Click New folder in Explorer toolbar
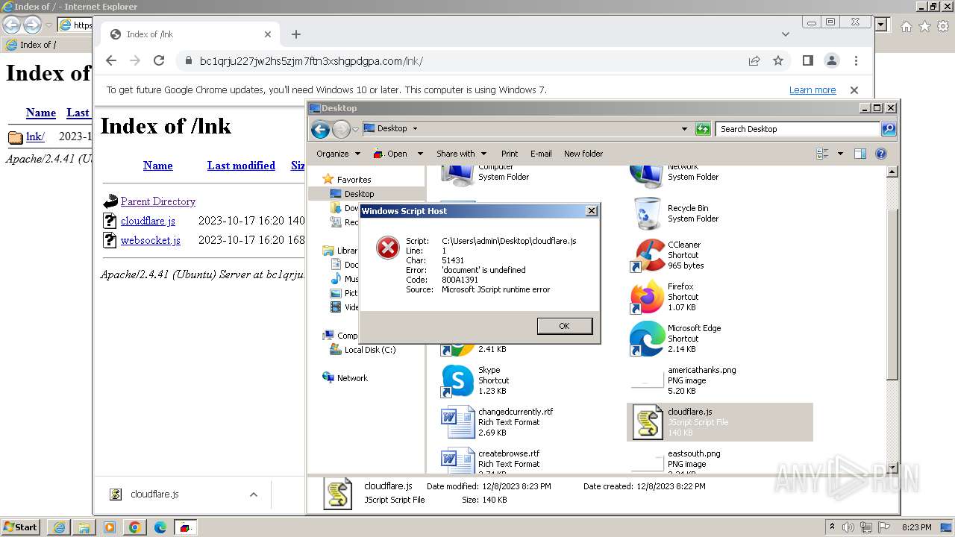 tap(583, 154)
